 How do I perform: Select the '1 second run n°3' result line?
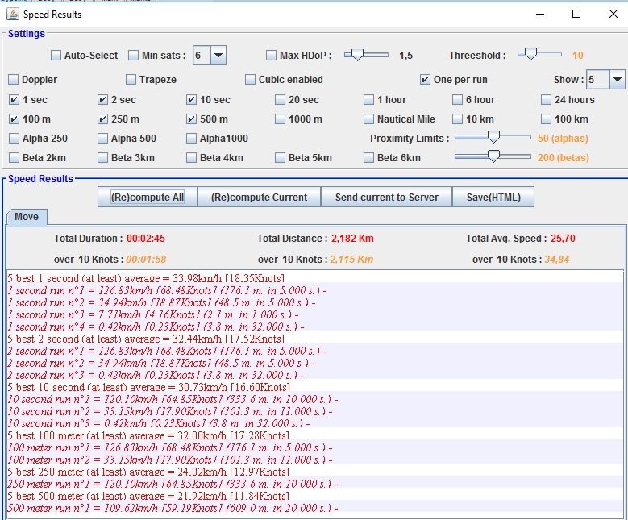click(x=314, y=314)
